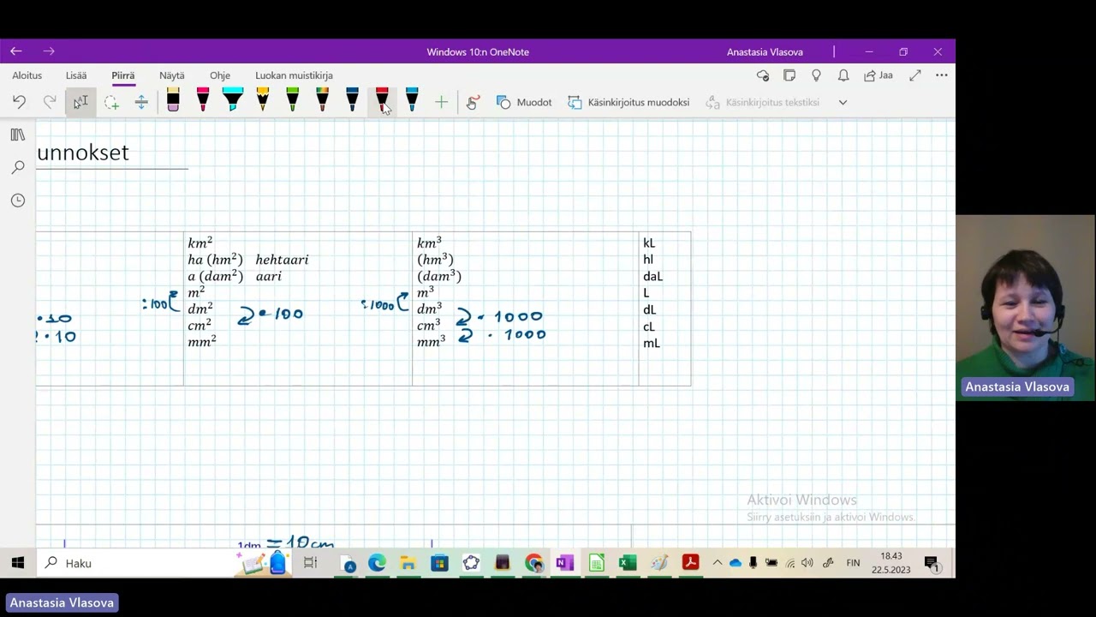Switch to the Näytä tab
1096x617 pixels.
(171, 75)
